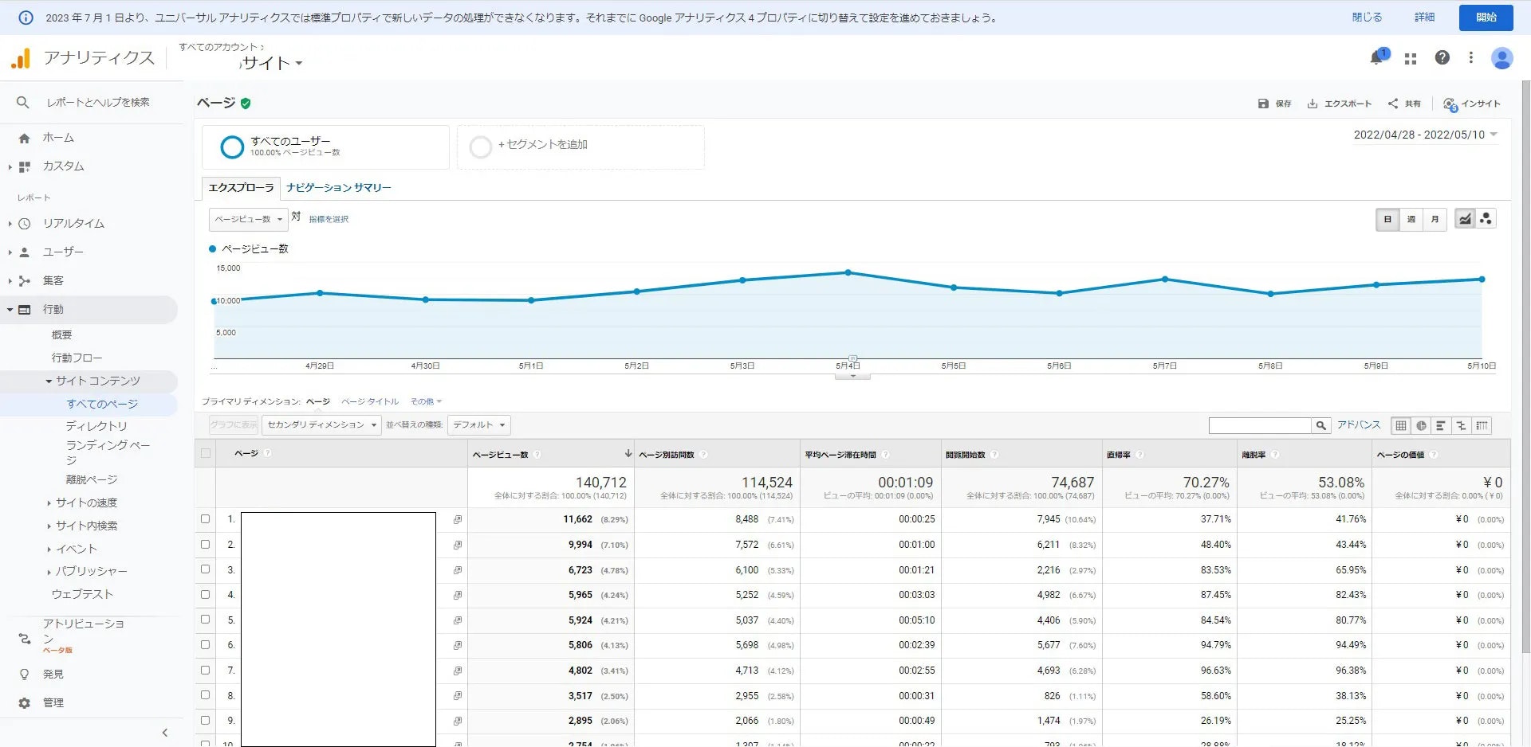Screen dimensions: 1531x747
Task: Select the comparison view icon
Action: 1461,426
